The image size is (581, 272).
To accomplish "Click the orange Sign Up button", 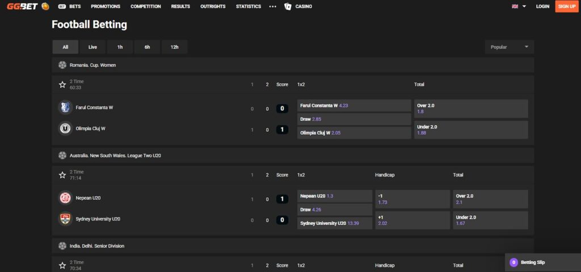I will point(567,6).
